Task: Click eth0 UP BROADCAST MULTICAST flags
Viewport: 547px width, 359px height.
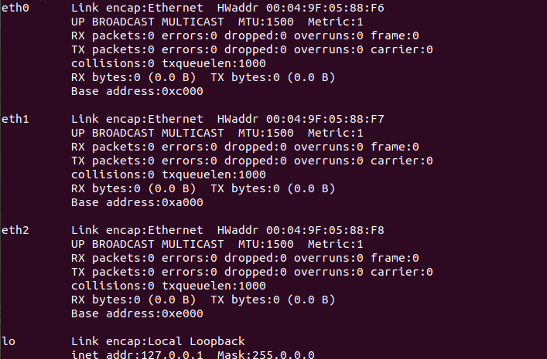Action: pos(148,22)
